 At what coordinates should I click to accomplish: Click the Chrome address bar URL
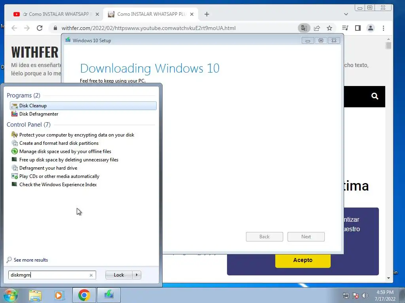pos(149,28)
